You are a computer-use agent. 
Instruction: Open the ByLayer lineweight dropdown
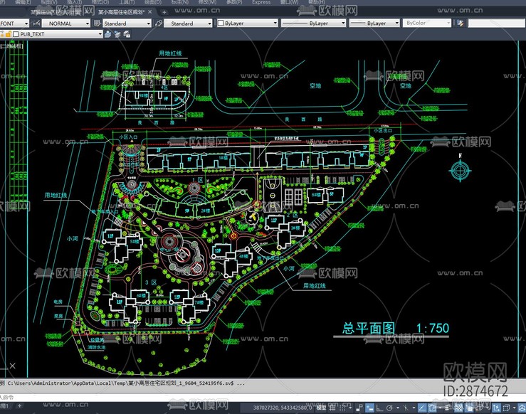397,23
